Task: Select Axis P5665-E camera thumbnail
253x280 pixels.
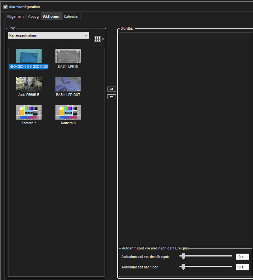Action: pos(29,84)
